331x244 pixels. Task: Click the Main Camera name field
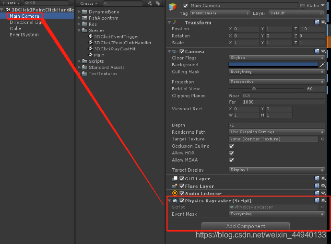coord(244,6)
